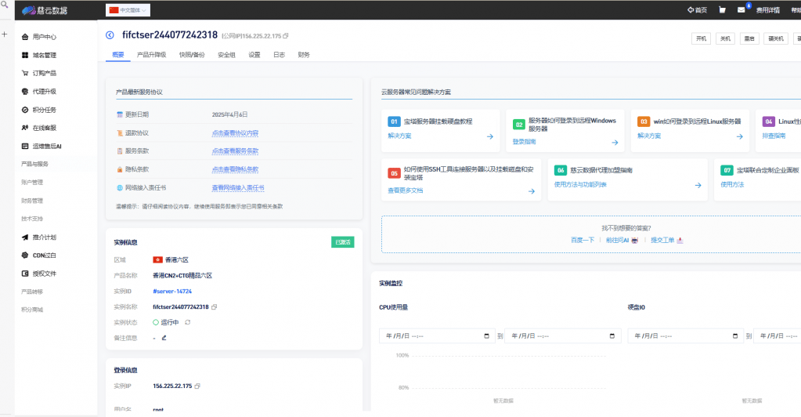The width and height of the screenshot is (801, 417).
Task: Open 费用详情 in the top bar
Action: [768, 10]
